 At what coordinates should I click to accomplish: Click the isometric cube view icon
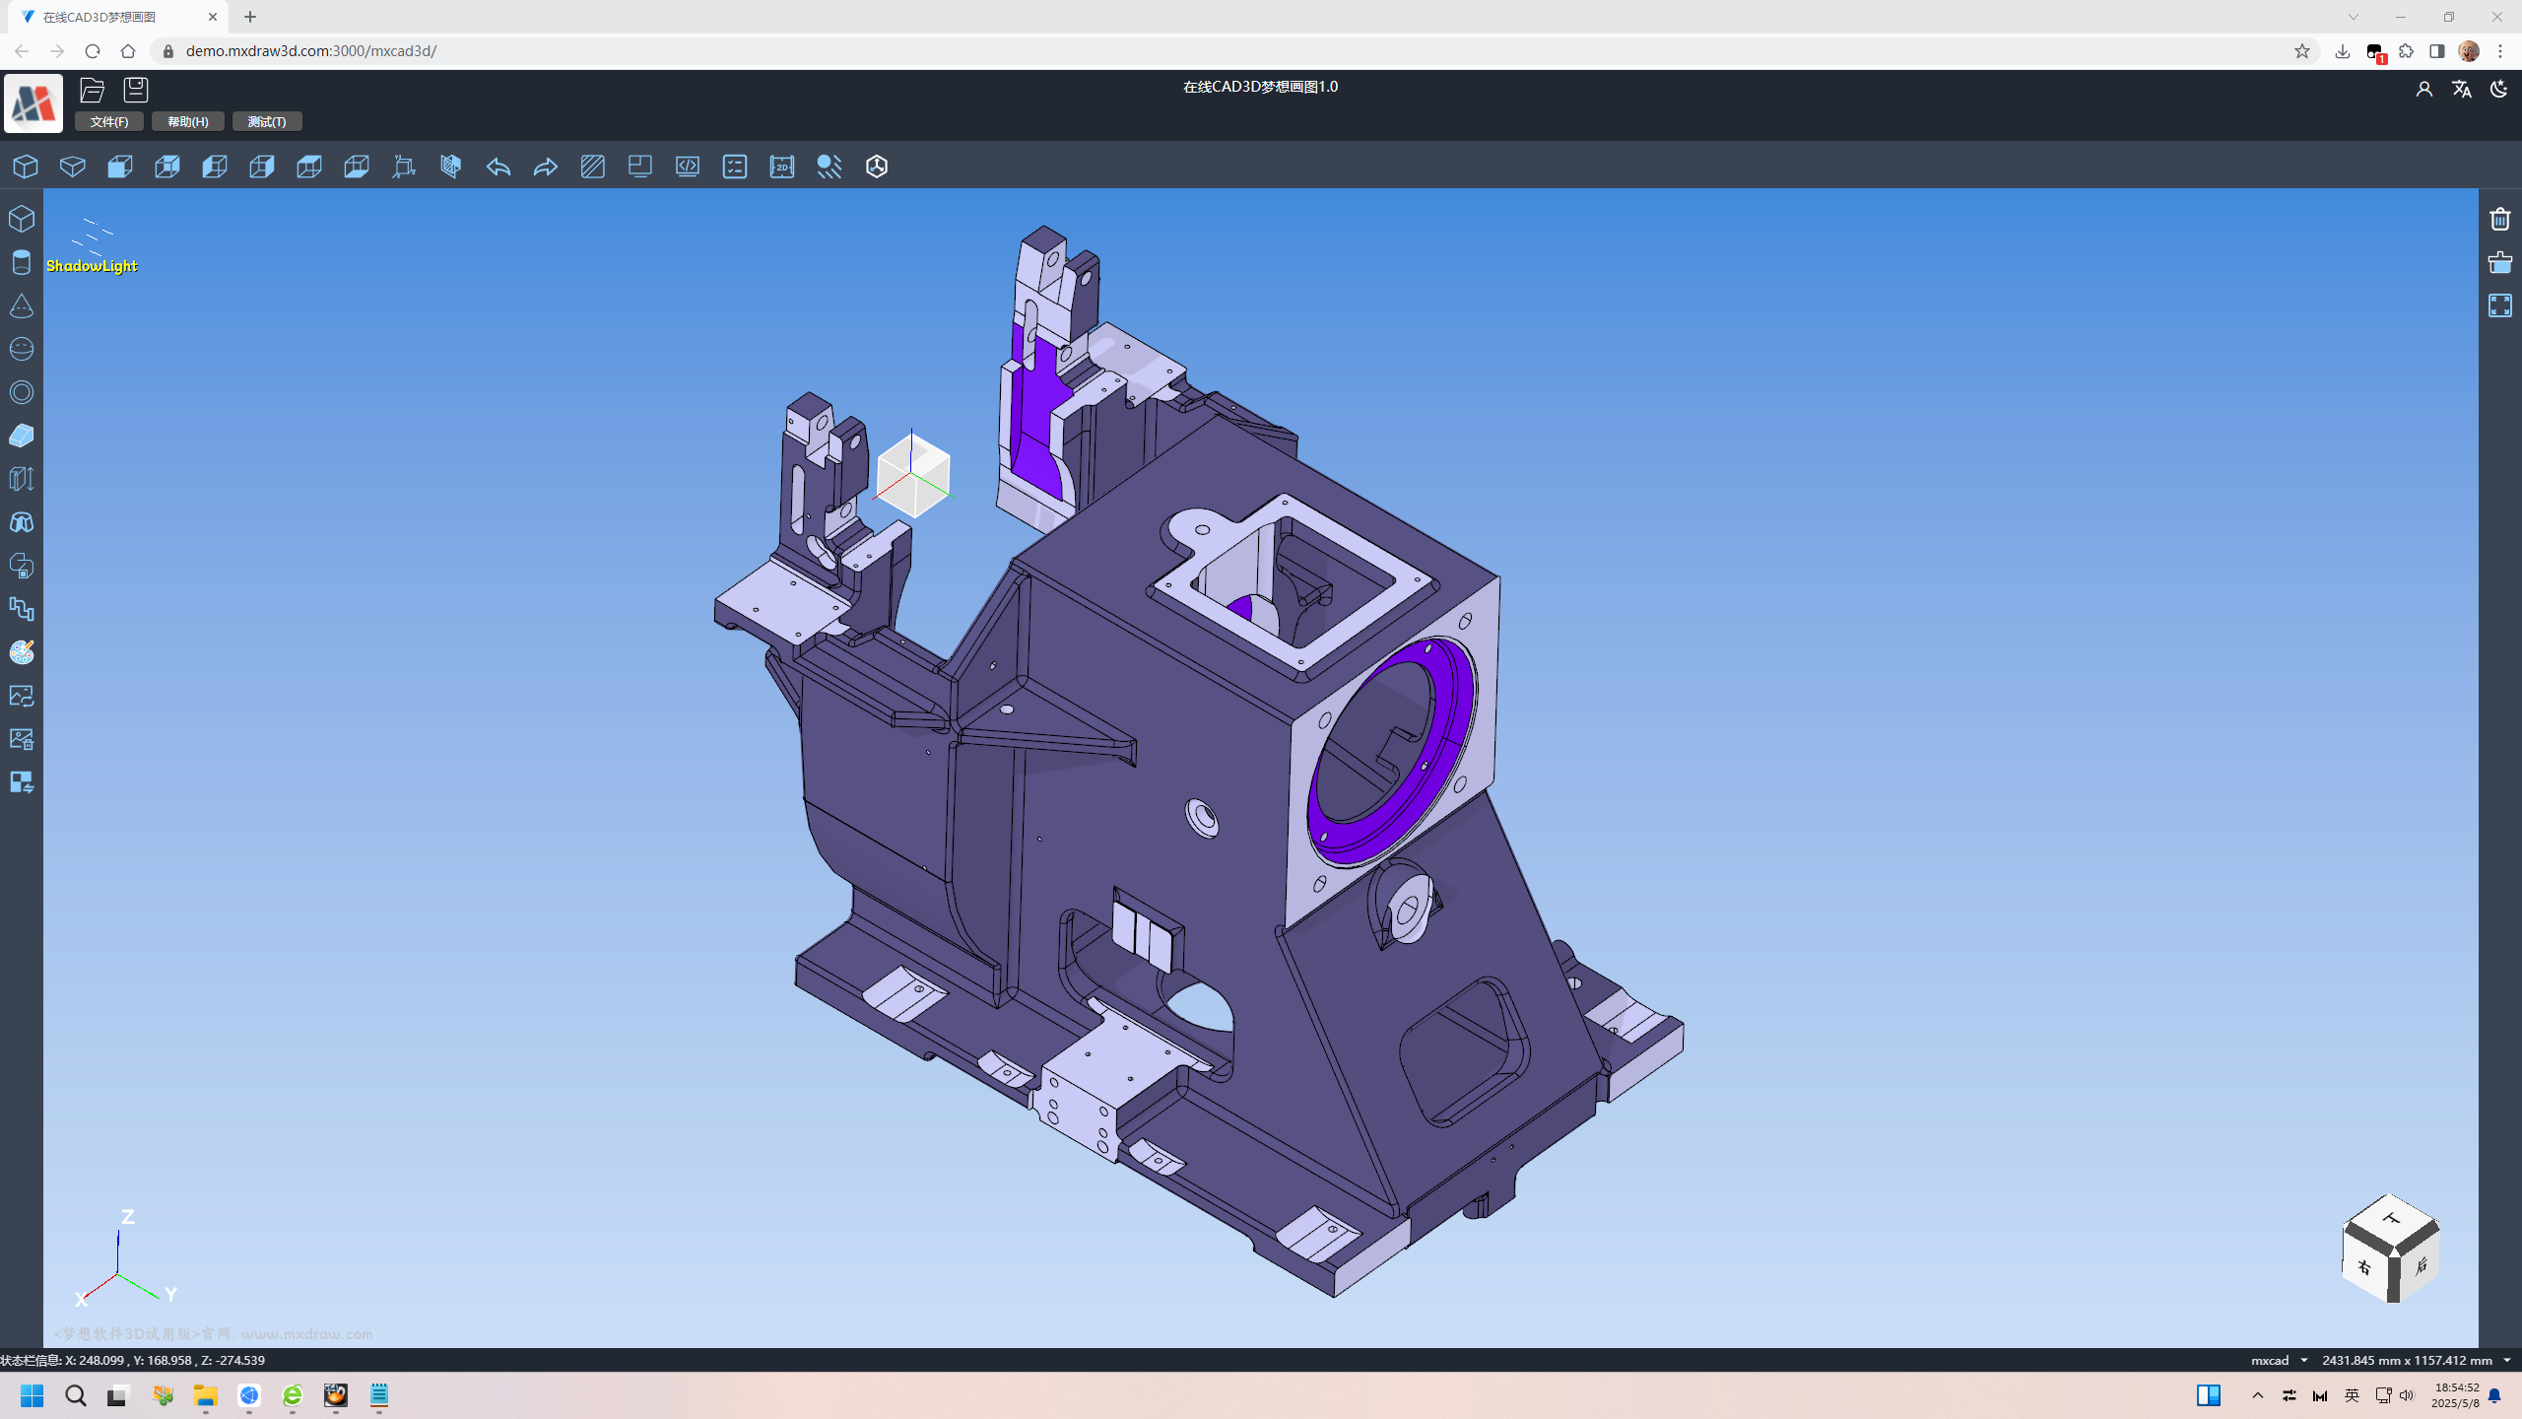point(26,167)
